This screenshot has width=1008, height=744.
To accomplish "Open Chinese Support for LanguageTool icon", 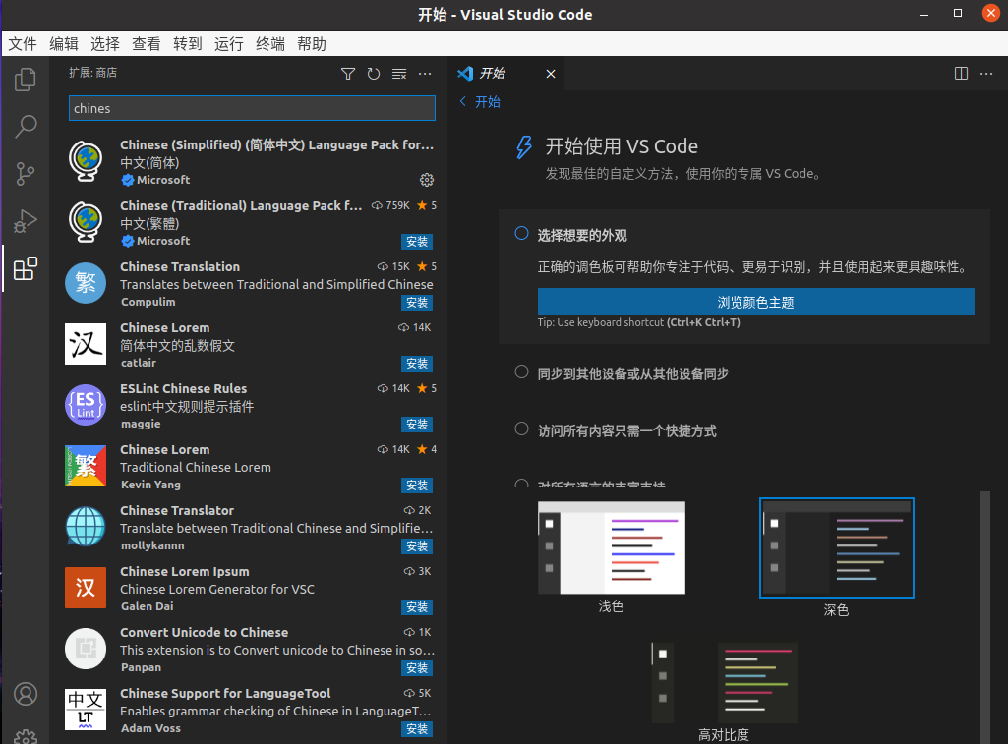I will coord(86,710).
